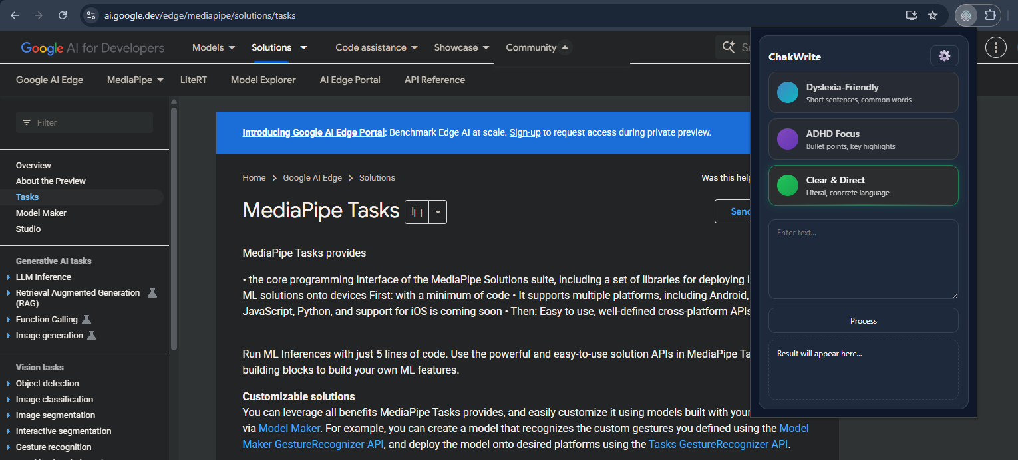Viewport: 1018px width, 460px height.
Task: Click Home breadcrumb link
Action: (254, 178)
